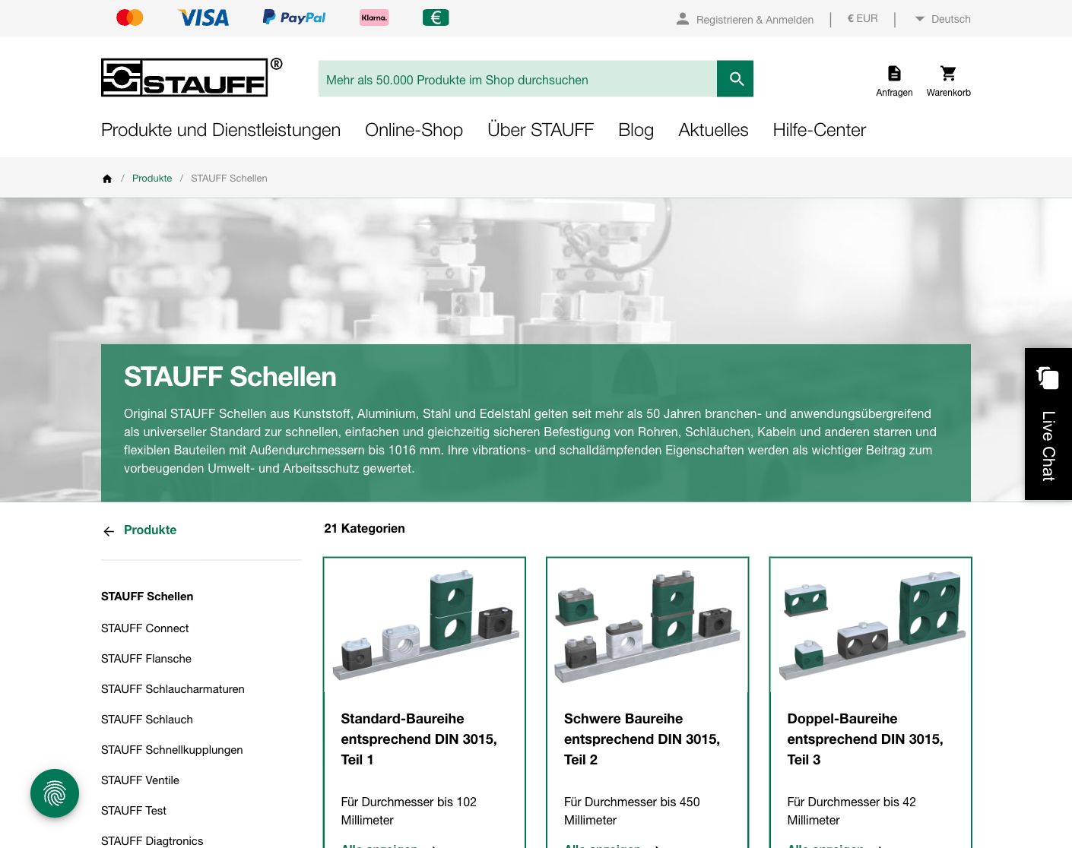The image size is (1072, 848).
Task: Click the STAUFF logo
Action: [x=185, y=78]
